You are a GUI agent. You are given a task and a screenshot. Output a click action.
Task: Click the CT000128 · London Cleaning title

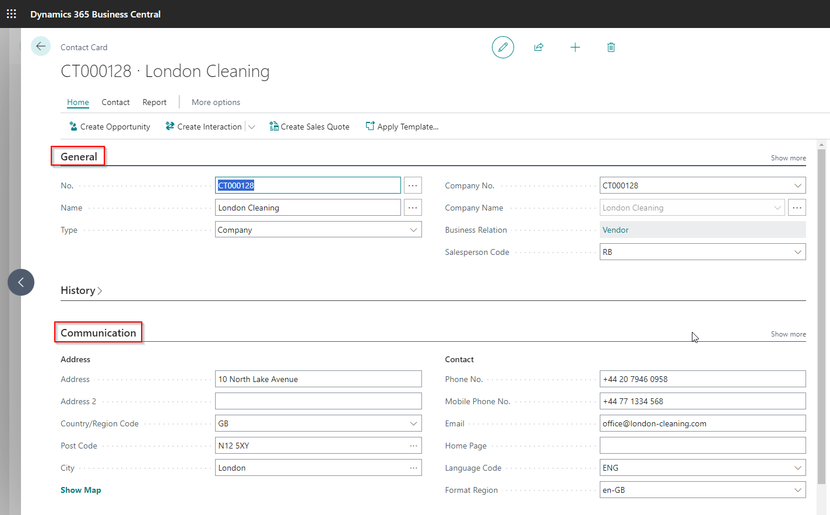pyautogui.click(x=165, y=71)
